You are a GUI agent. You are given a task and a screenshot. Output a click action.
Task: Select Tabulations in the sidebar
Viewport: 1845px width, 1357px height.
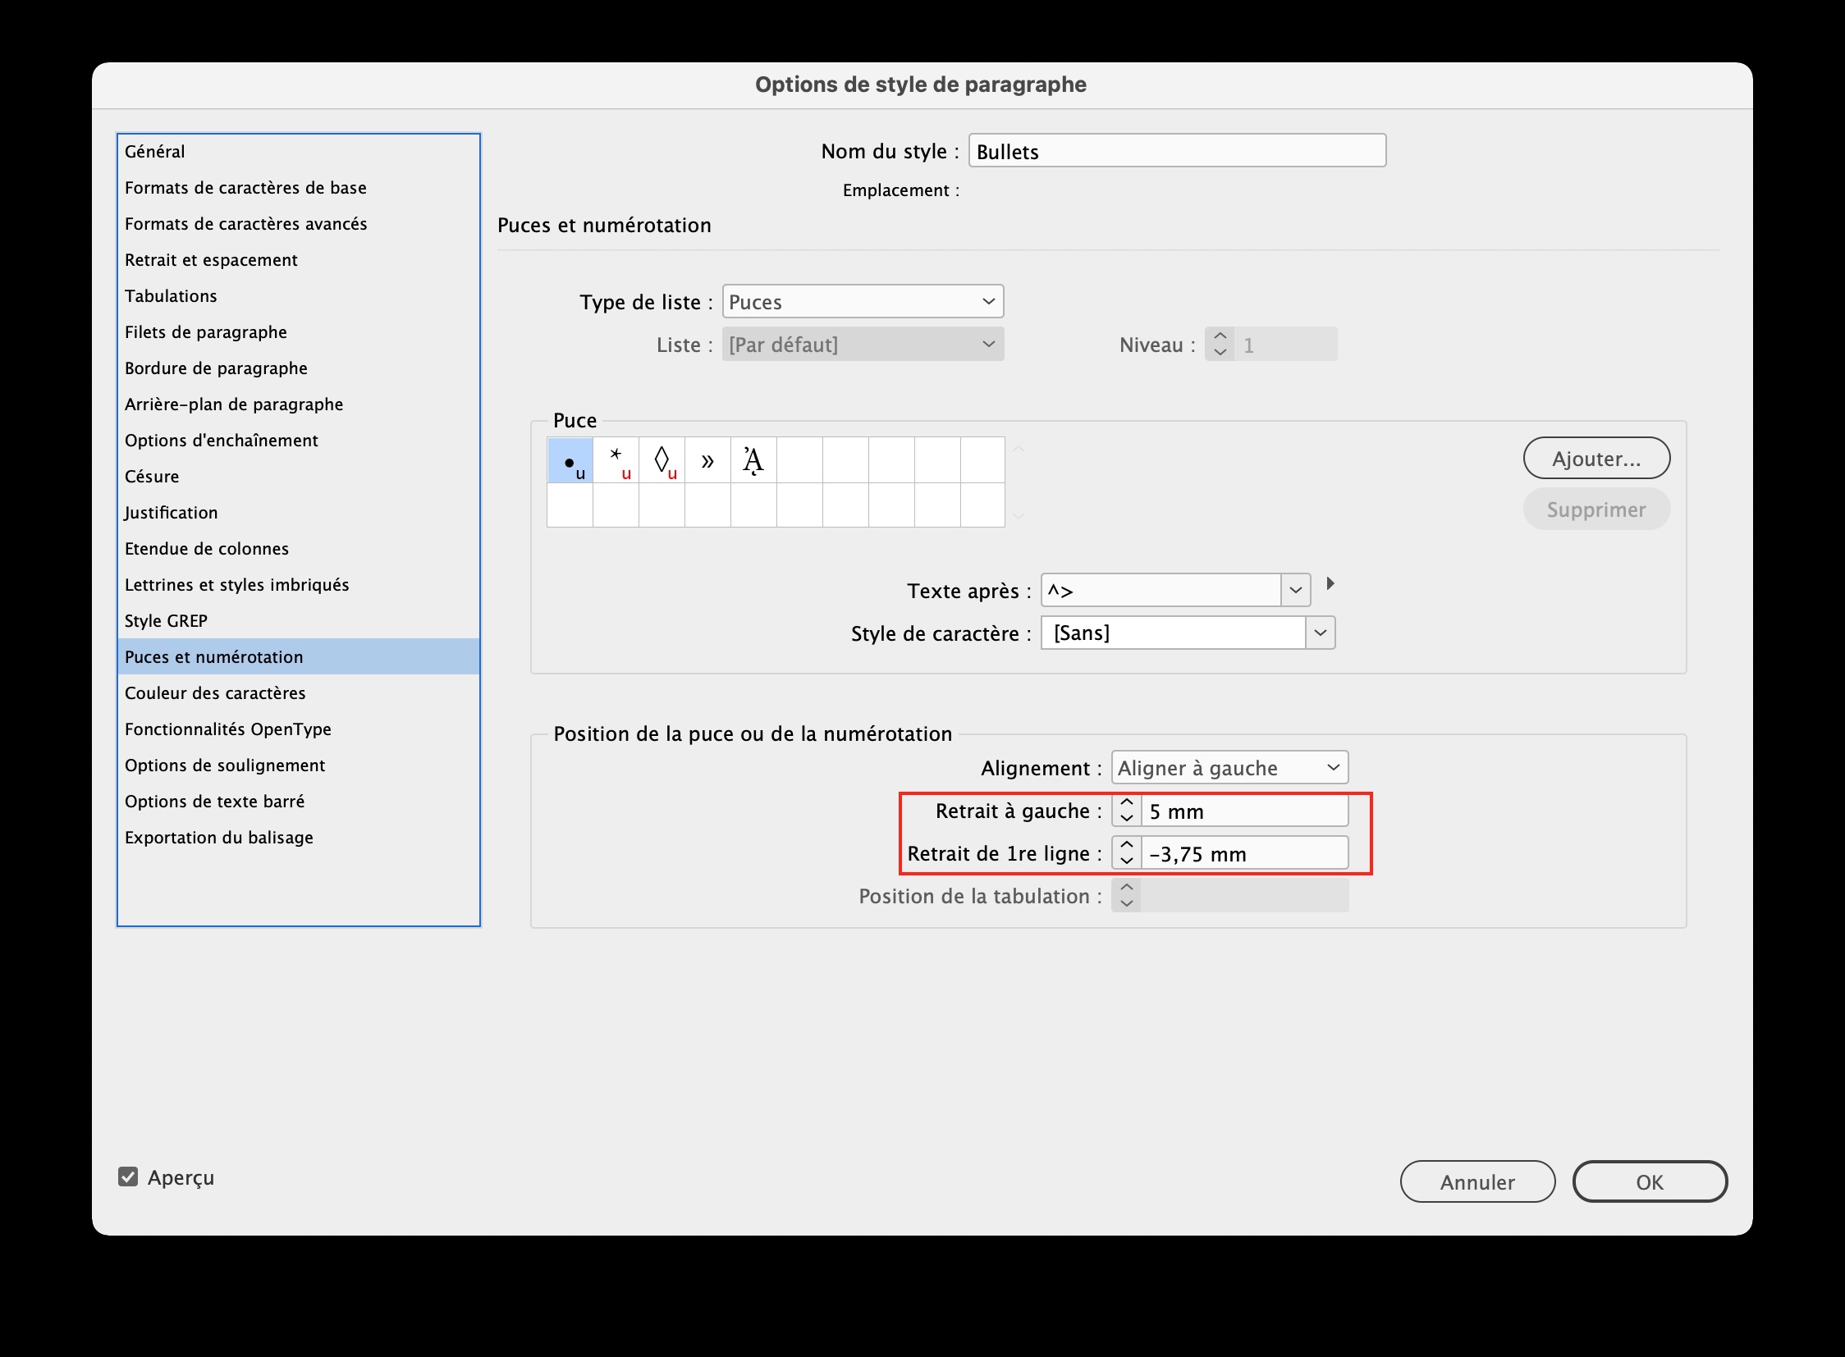tap(170, 295)
